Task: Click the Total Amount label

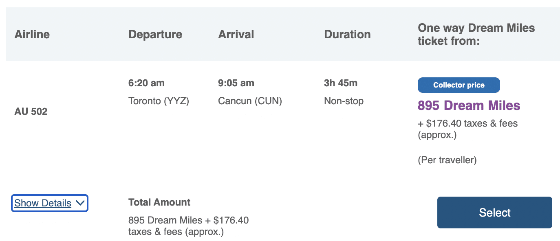Action: tap(159, 202)
